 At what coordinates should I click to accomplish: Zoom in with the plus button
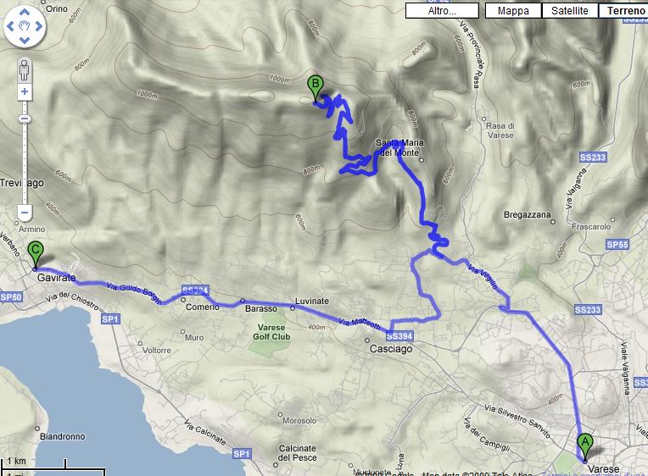(25, 91)
